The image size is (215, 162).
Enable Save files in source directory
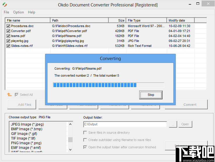pyautogui.click(x=85, y=133)
